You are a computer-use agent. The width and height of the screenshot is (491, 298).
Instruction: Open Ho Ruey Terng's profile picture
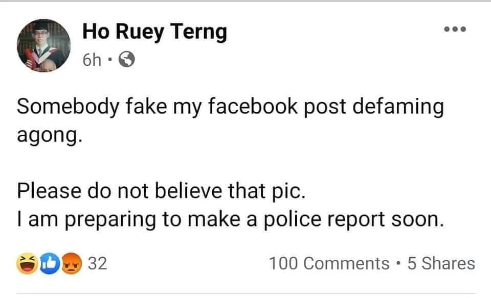point(44,46)
